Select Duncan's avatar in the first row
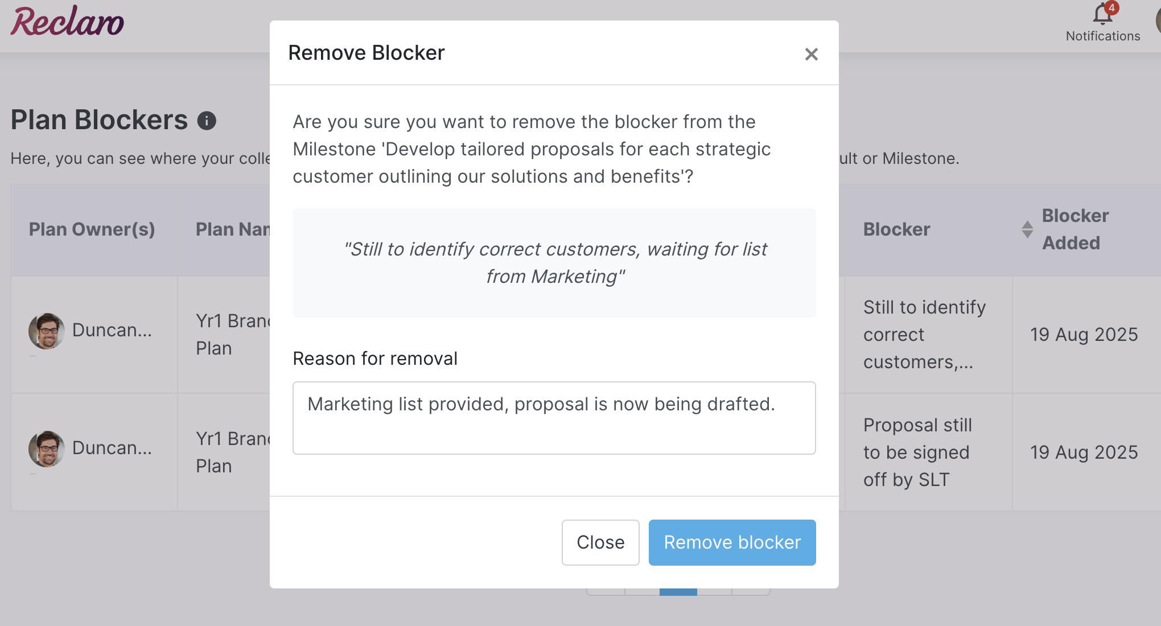The height and width of the screenshot is (626, 1161). [x=46, y=331]
